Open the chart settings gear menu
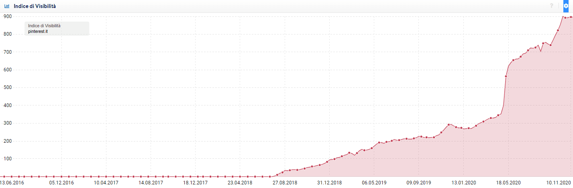This screenshot has width=573, height=188. [566, 6]
